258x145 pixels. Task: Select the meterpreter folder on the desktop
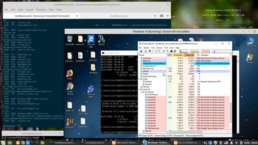pyautogui.click(x=83, y=123)
